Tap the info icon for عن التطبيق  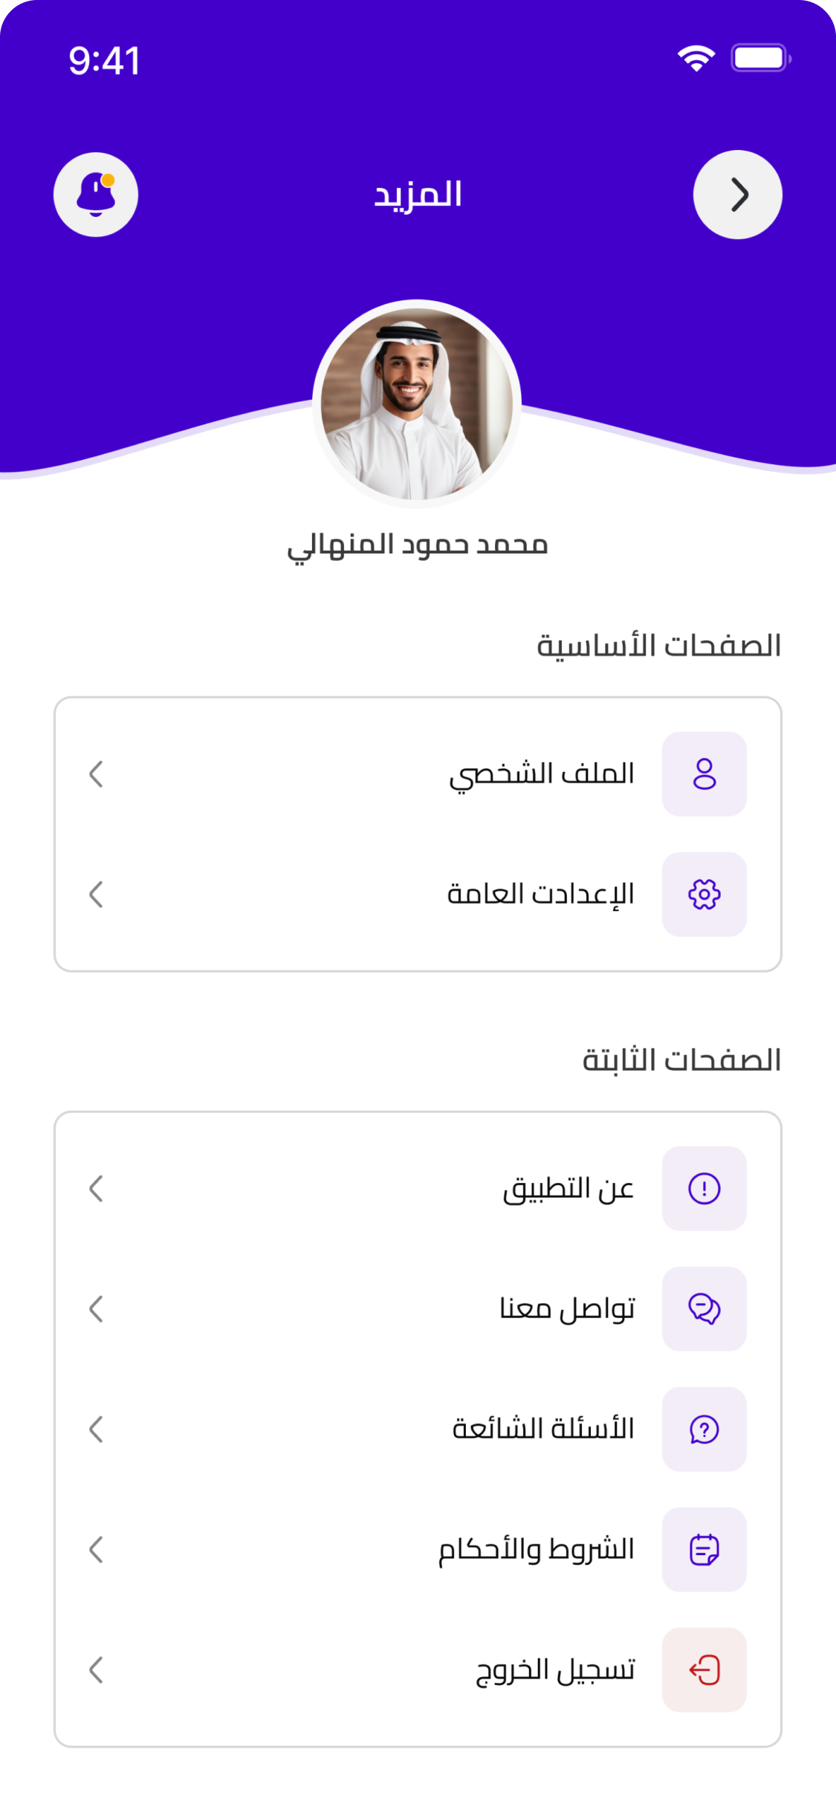[704, 1189]
